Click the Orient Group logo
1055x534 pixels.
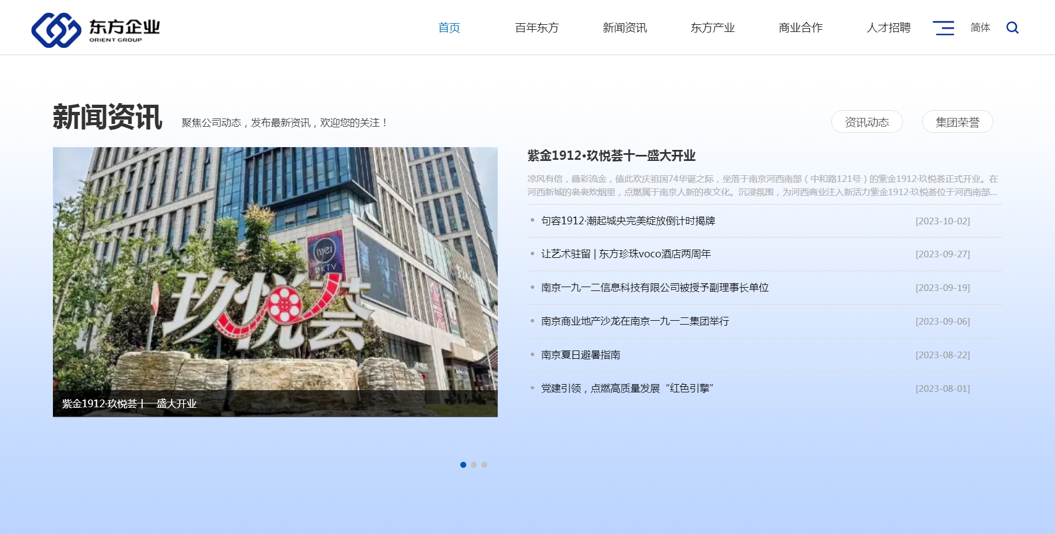coord(95,30)
